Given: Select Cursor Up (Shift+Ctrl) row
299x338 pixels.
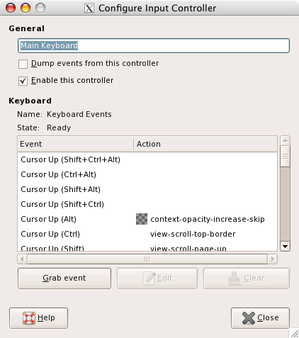Looking at the screenshot, I should point(147,204).
